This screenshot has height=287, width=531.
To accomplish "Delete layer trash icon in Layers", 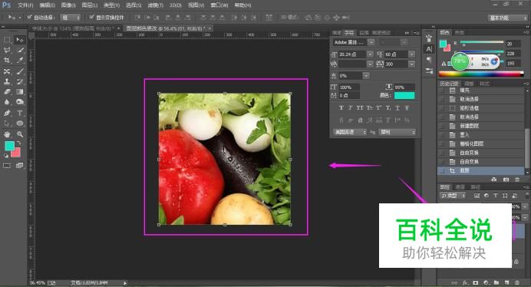I will click(x=517, y=282).
